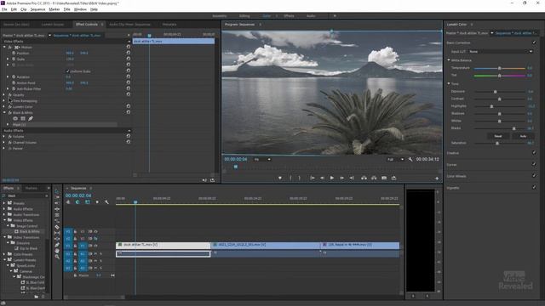Toggle animation stopwatch for Rotation
The height and width of the screenshot is (306, 545).
pos(14,76)
